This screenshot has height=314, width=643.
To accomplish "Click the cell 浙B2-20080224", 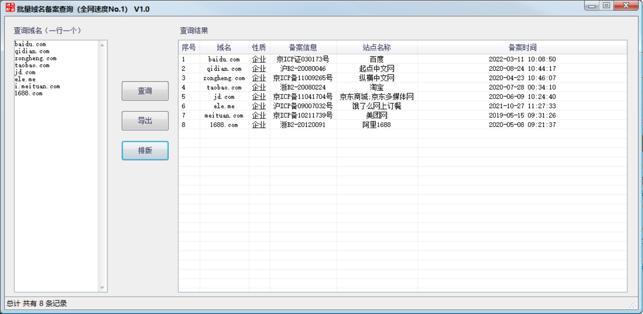I will coord(303,88).
